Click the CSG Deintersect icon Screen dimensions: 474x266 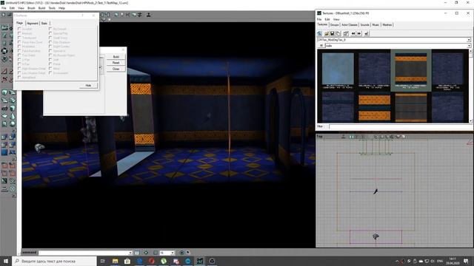[x=13, y=145]
